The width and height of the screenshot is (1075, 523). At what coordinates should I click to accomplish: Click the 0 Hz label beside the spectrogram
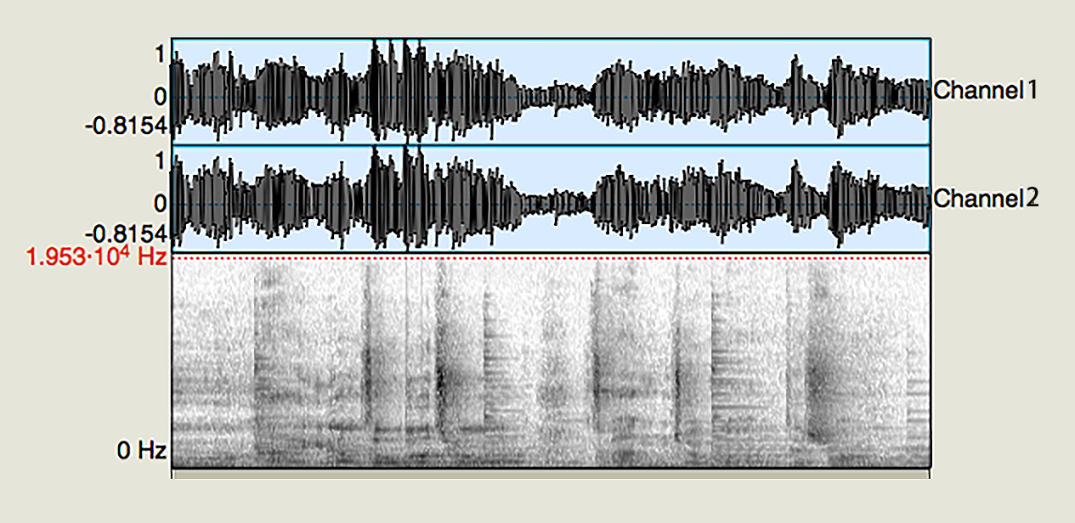click(x=142, y=450)
